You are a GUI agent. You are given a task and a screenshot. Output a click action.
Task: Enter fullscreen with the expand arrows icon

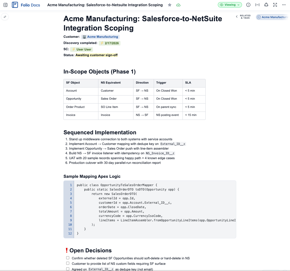tap(275, 5)
